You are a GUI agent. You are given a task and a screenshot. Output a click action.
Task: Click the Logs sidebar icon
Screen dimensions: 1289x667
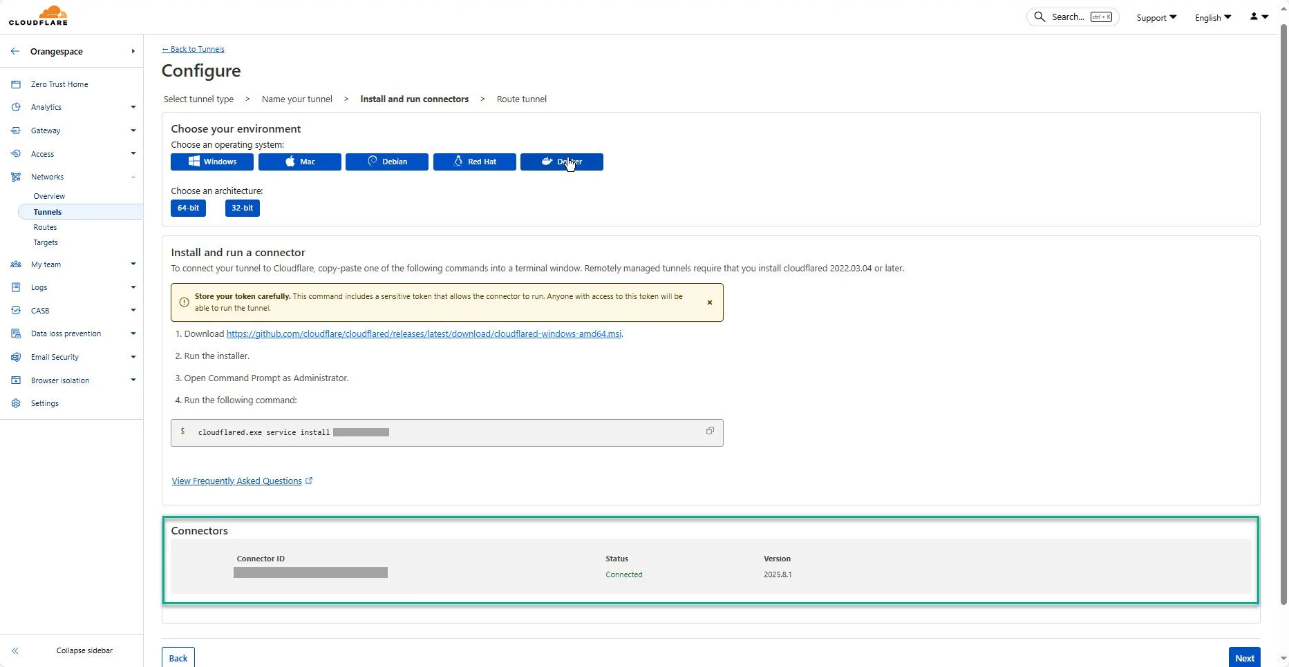click(x=16, y=287)
